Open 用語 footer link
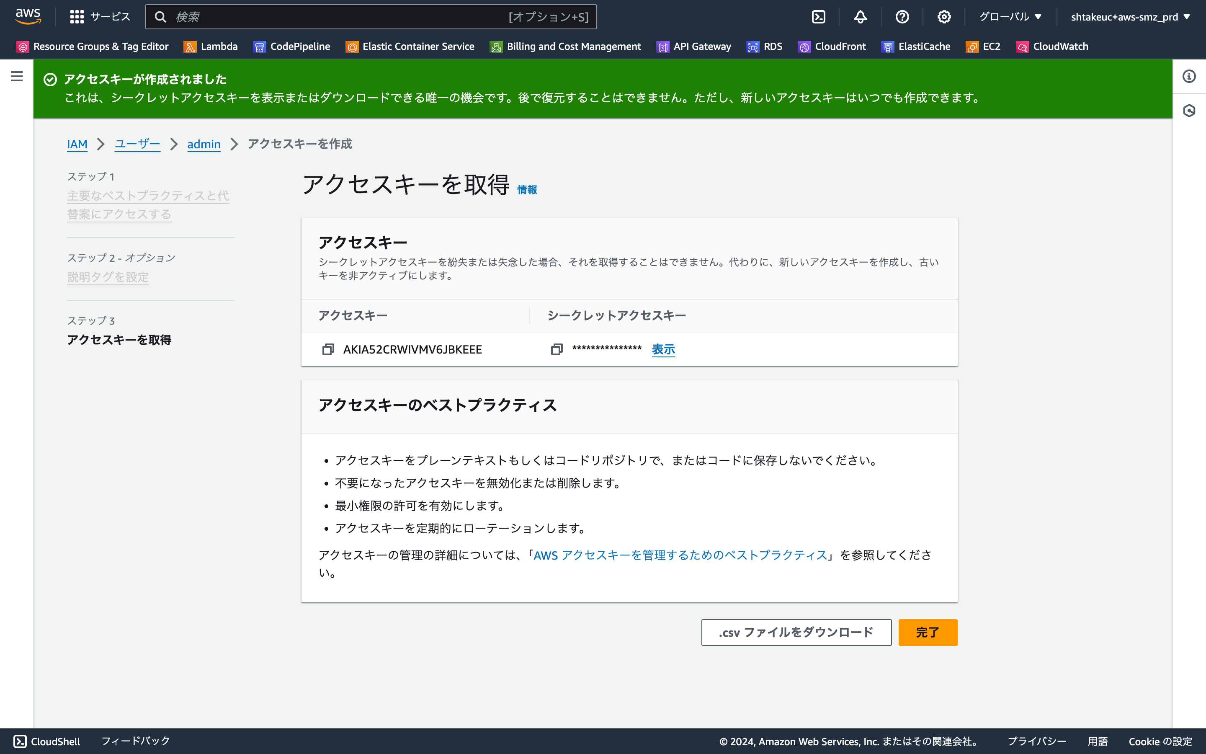This screenshot has width=1206, height=754. tap(1098, 741)
